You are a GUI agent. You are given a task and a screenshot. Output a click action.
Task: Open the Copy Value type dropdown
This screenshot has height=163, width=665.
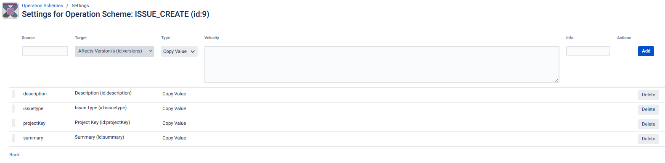click(x=179, y=51)
